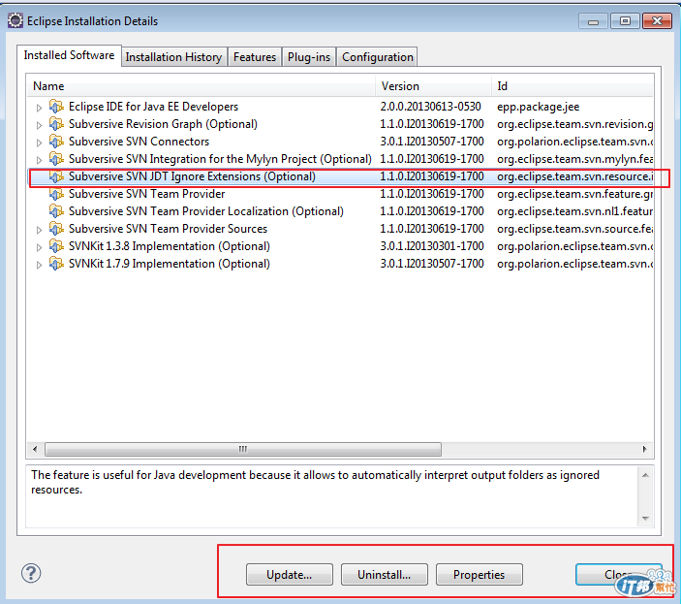
Task: Select 'Subversive SVN JDT Ignore Extensions (Optional)' name
Action: 192,176
